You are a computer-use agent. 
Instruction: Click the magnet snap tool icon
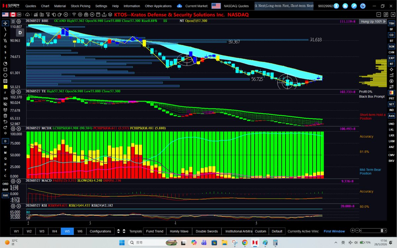tap(5, 110)
